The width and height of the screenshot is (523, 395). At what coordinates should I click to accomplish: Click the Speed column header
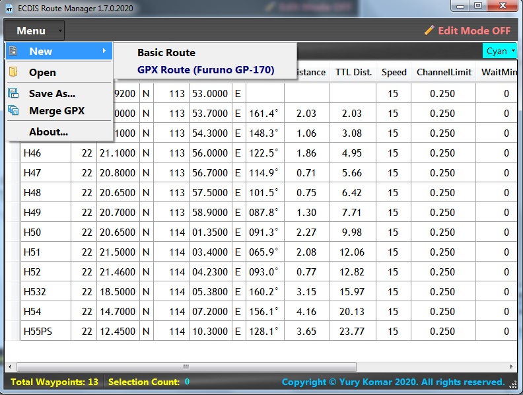pos(394,72)
